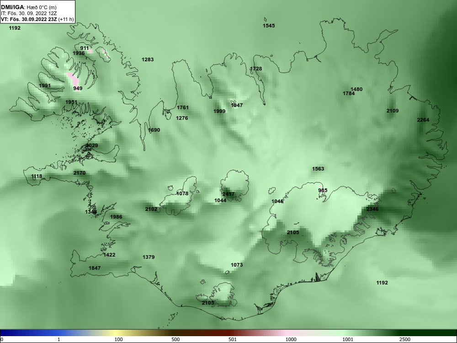Viewport: 457px width, 343px height.
Task: Click the 1545 value north of the coast
Action: point(269,26)
